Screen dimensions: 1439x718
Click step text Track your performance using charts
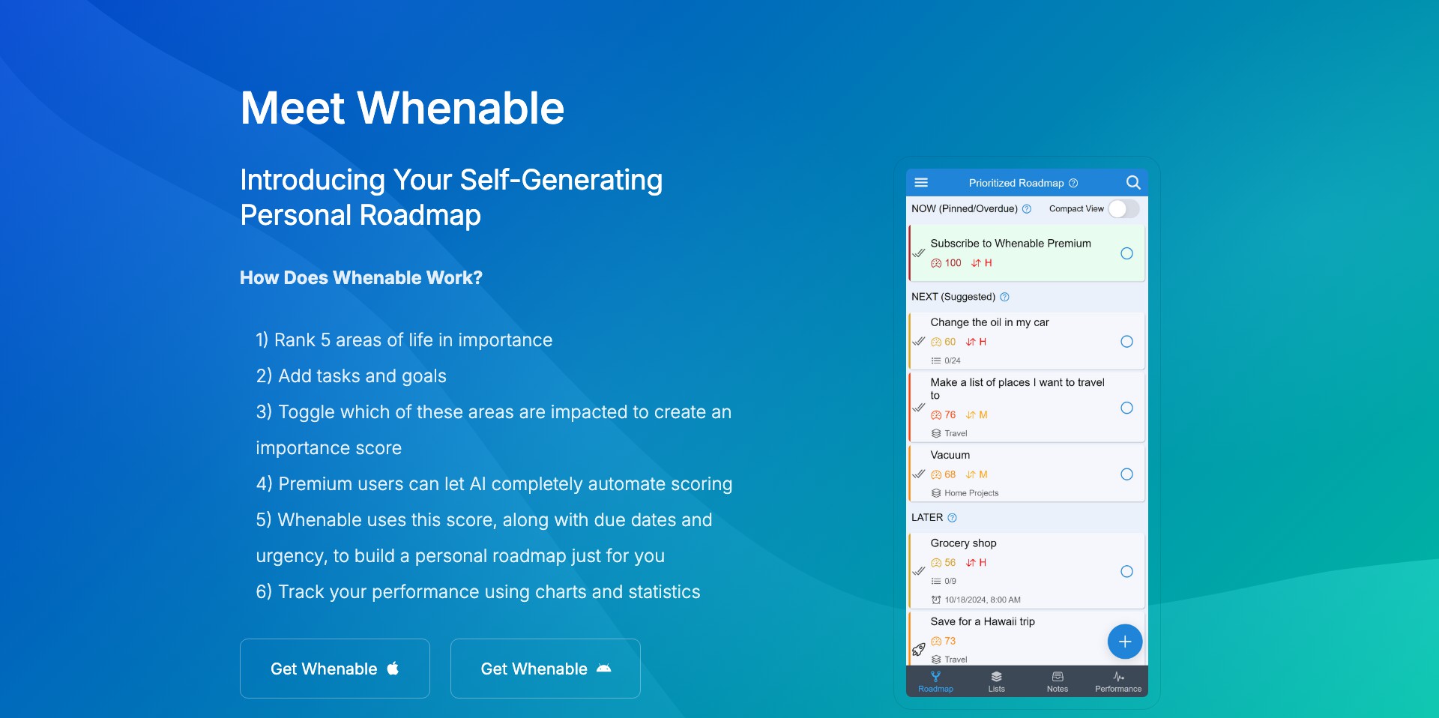pyautogui.click(x=478, y=592)
